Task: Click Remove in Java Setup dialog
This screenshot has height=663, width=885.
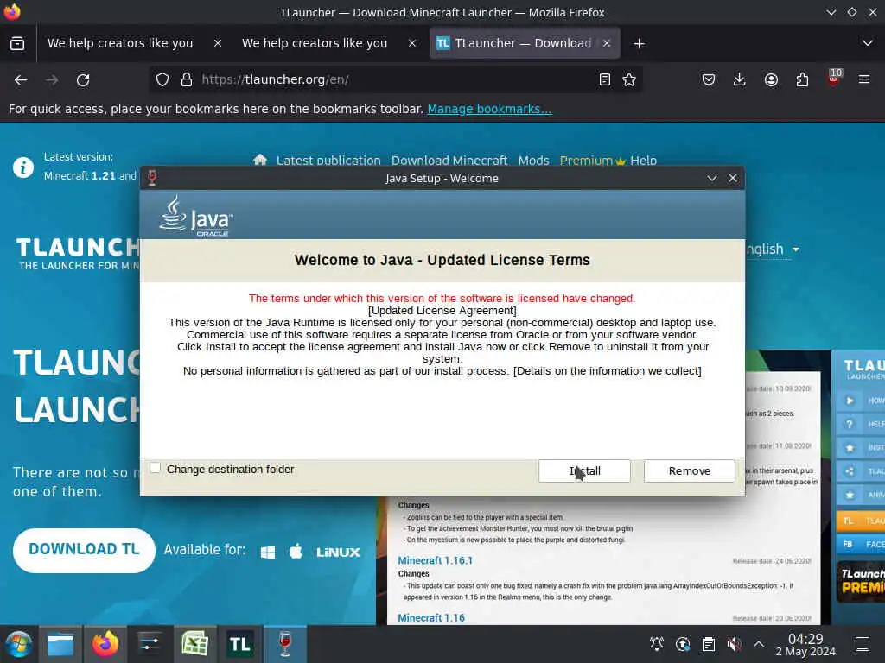Action: point(689,470)
